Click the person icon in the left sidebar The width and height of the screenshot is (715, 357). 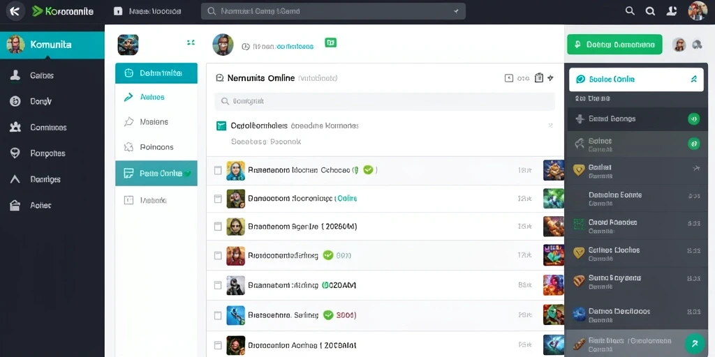pyautogui.click(x=15, y=75)
